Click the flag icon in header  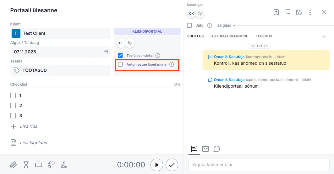tap(287, 12)
